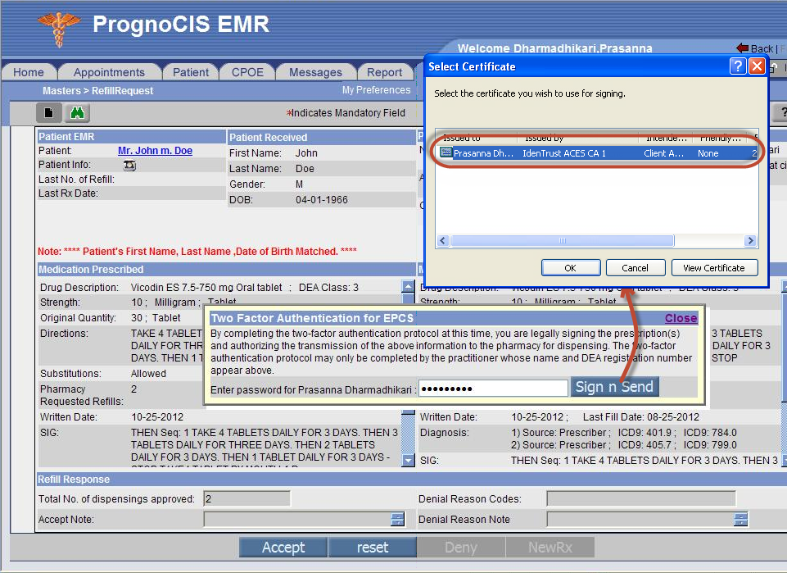
Task: Click View Certificate button
Action: tap(714, 268)
